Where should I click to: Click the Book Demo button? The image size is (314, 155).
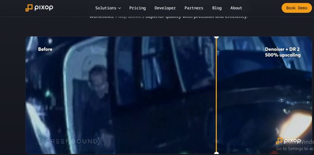click(297, 8)
